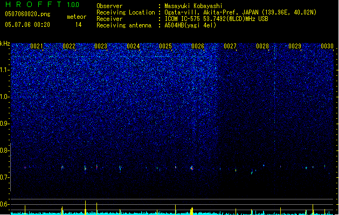The height and width of the screenshot is (215, 339).
Task: Click the Receiving Location label
Action: pos(126,12)
